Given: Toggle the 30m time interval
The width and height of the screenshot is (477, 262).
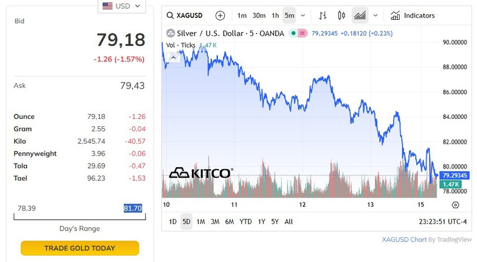Looking at the screenshot, I should [259, 15].
